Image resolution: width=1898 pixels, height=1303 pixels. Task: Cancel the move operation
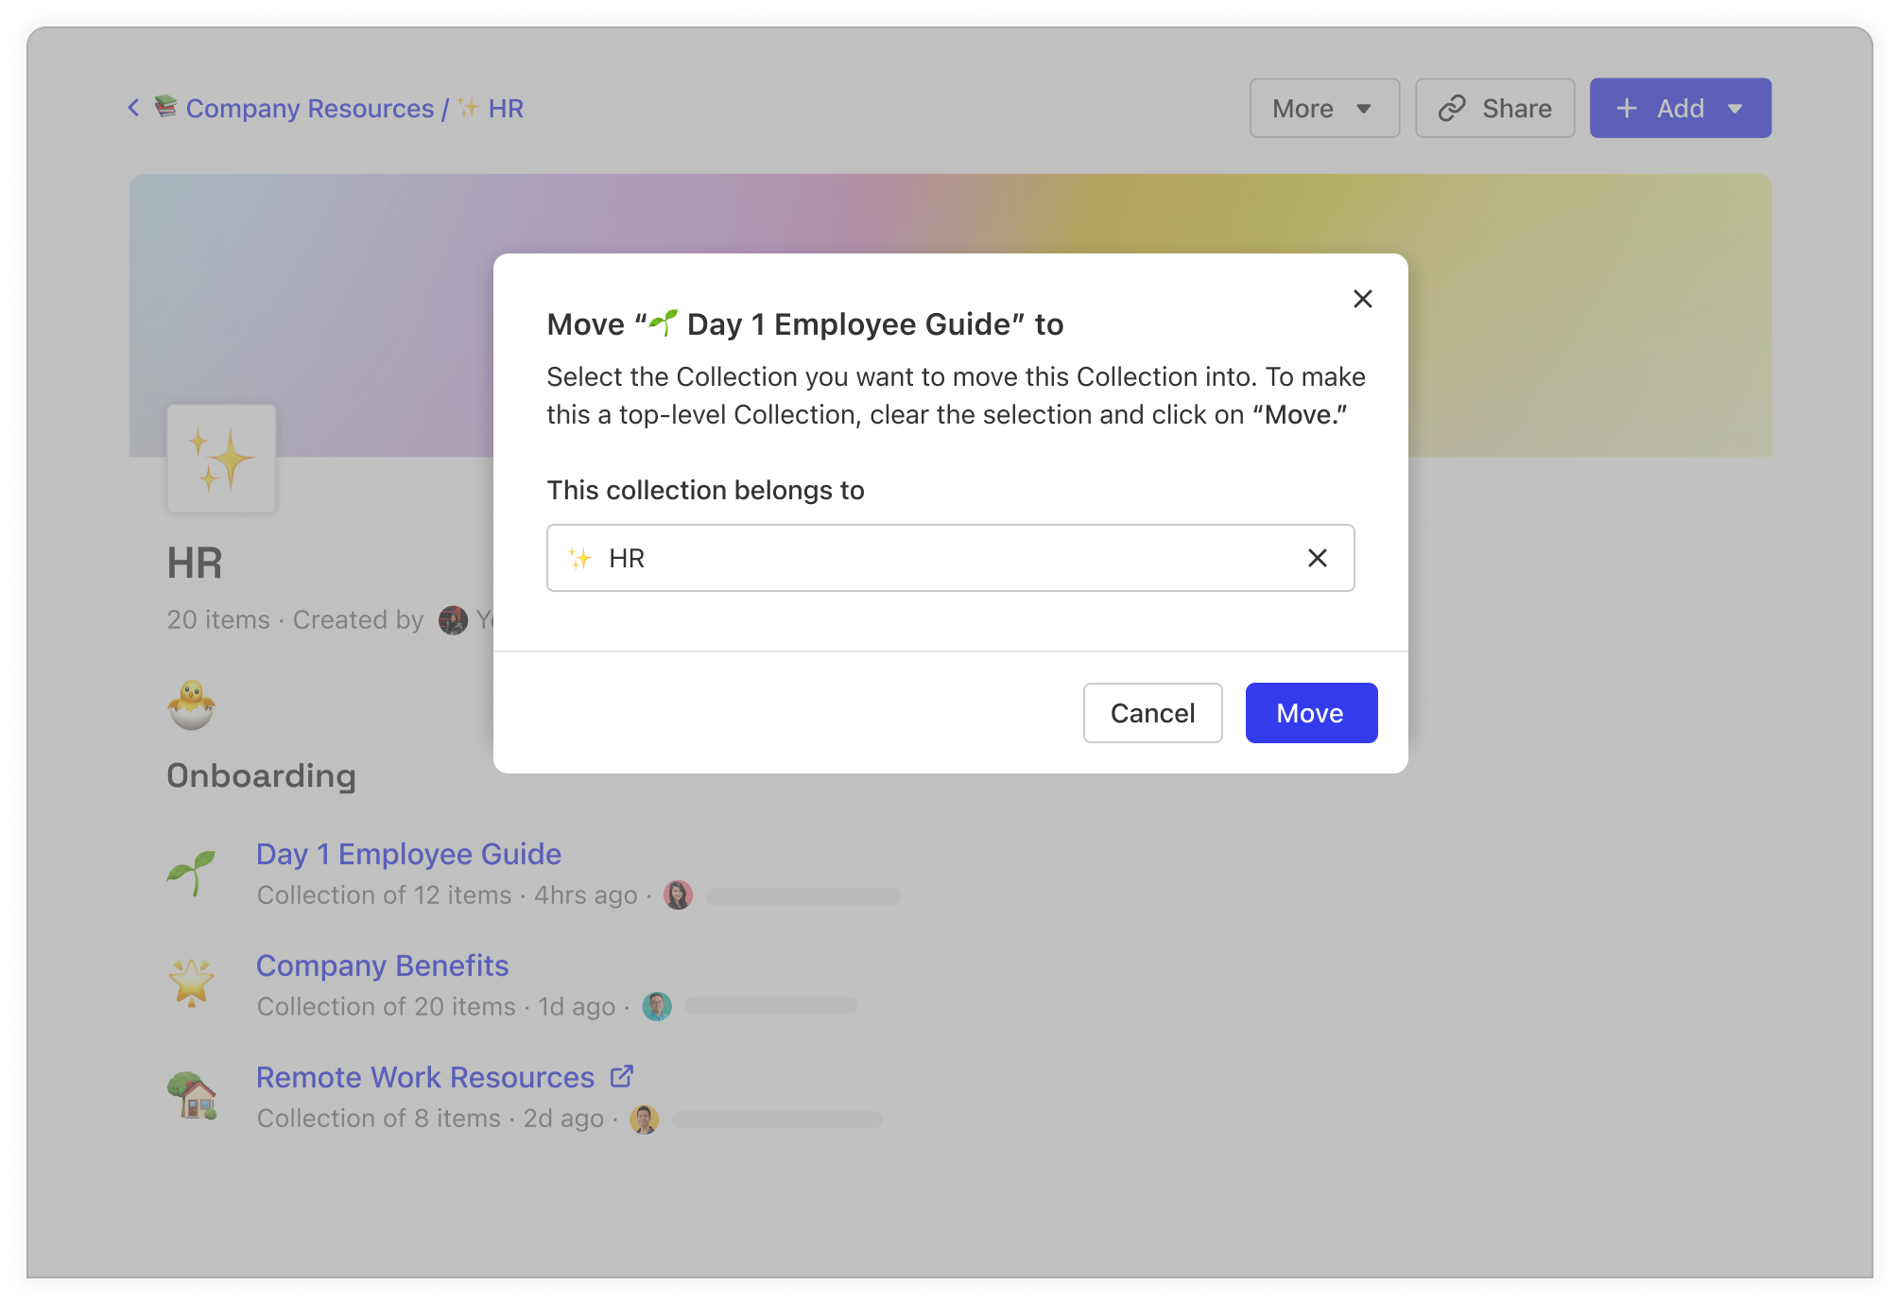1152,713
